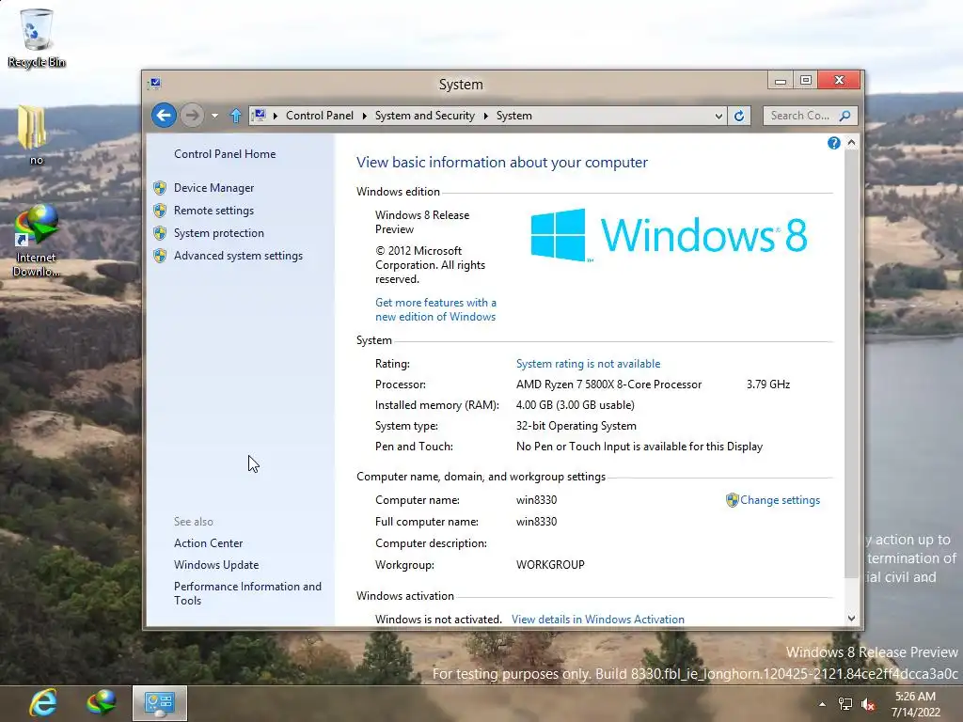Select Control Panel breadcrumb

point(320,116)
